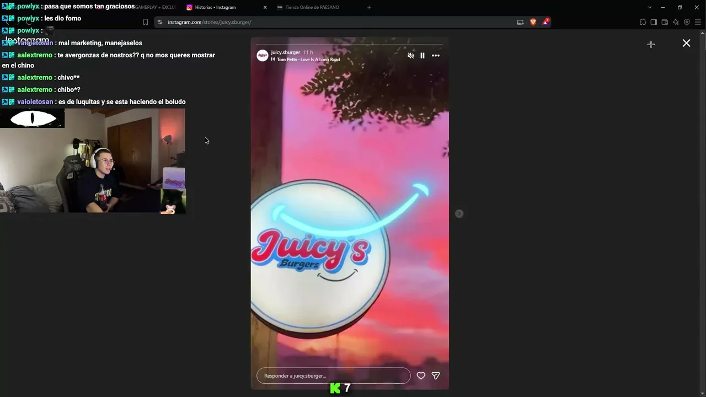Close the 'Historias • Instagram' tab
The image size is (706, 397).
pos(265,7)
